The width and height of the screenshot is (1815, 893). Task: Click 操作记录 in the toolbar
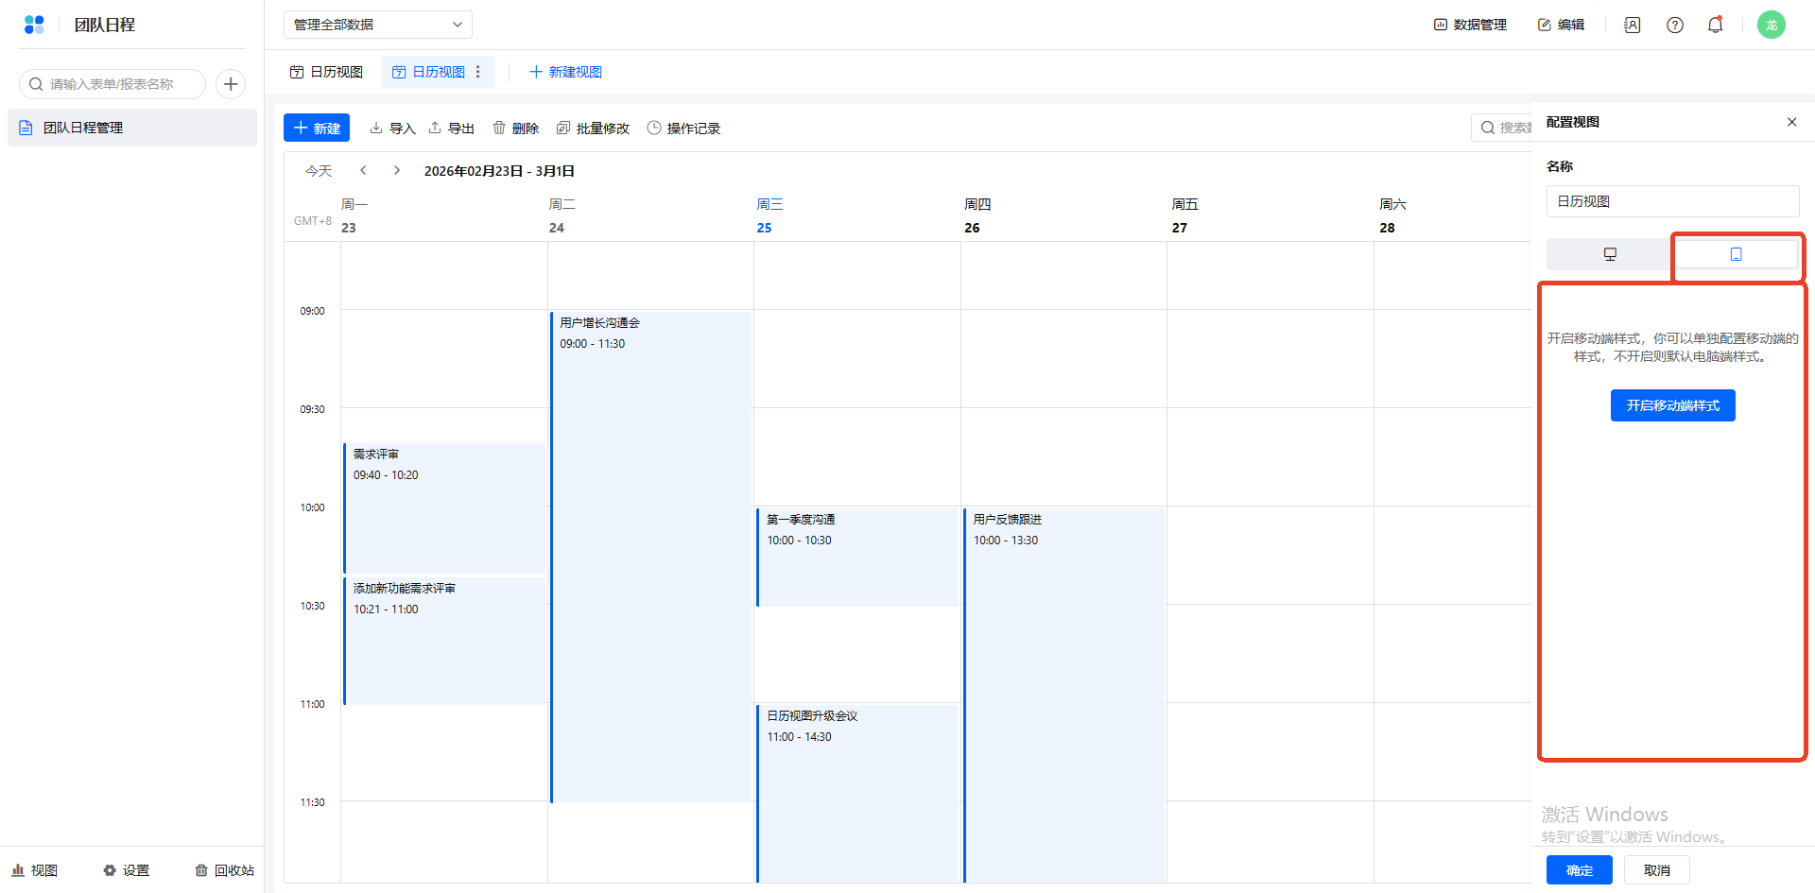[x=683, y=129]
